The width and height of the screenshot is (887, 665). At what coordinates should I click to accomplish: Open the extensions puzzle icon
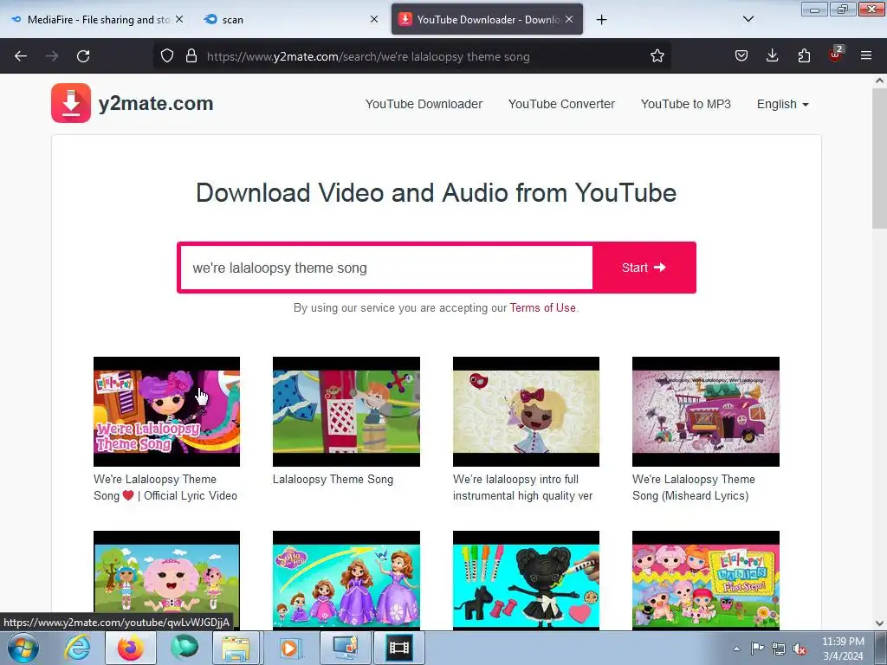[x=804, y=56]
